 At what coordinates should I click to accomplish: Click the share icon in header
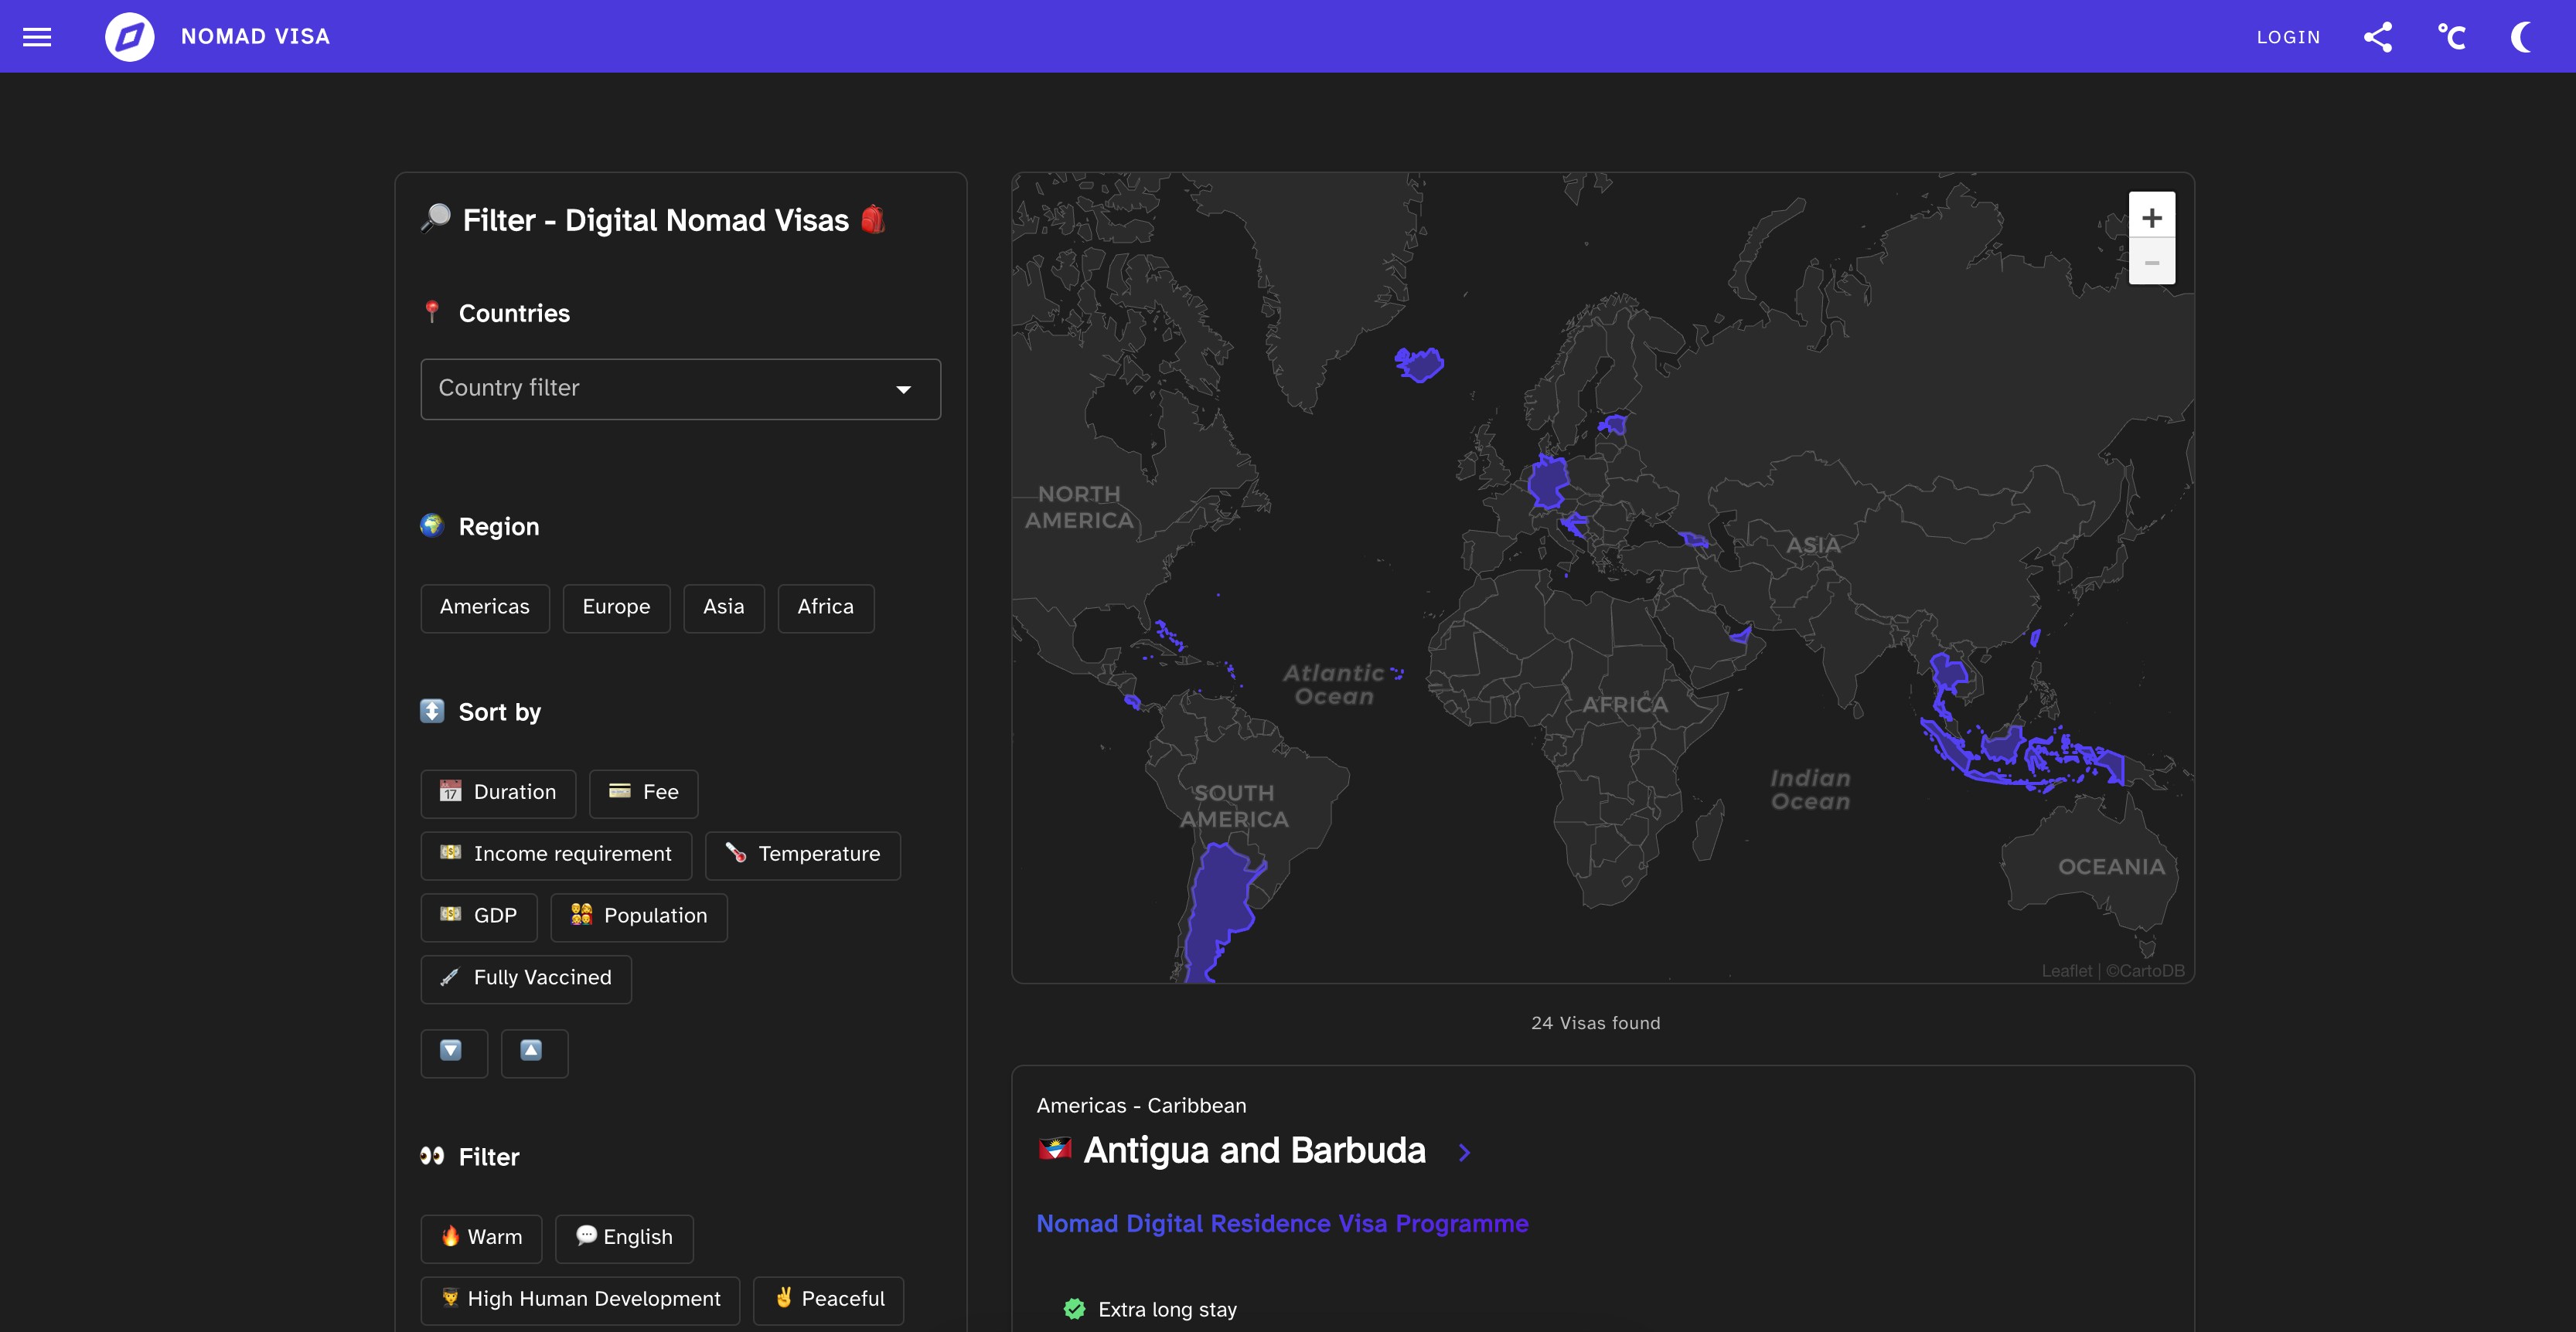pyautogui.click(x=2377, y=37)
